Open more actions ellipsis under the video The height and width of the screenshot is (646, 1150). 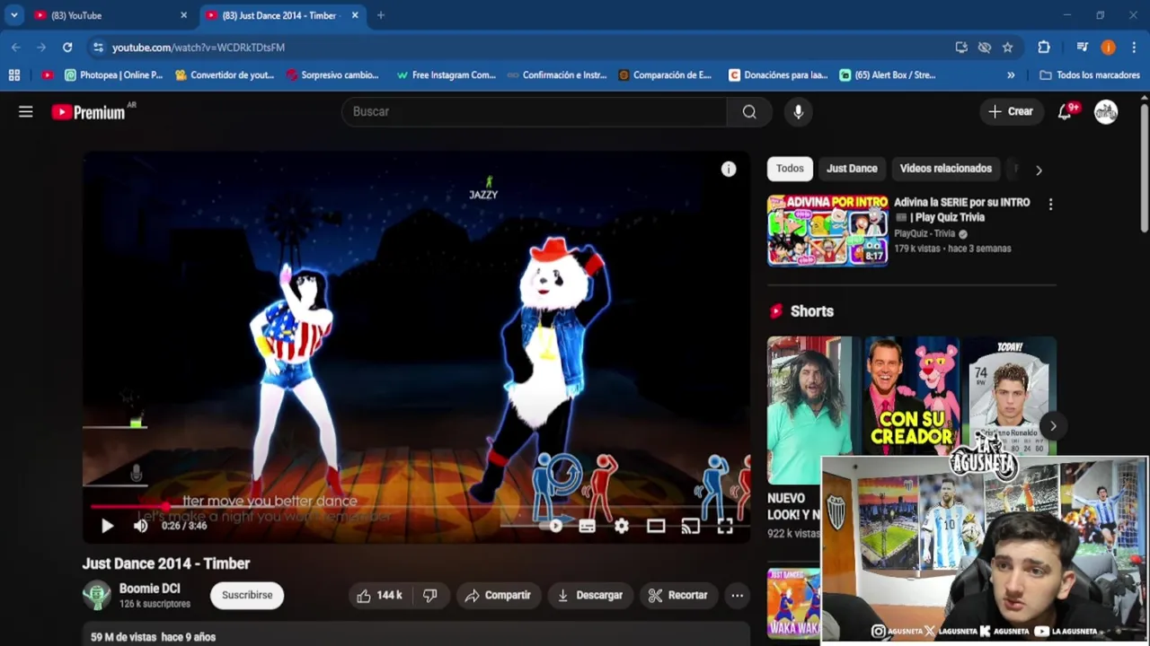pyautogui.click(x=737, y=595)
